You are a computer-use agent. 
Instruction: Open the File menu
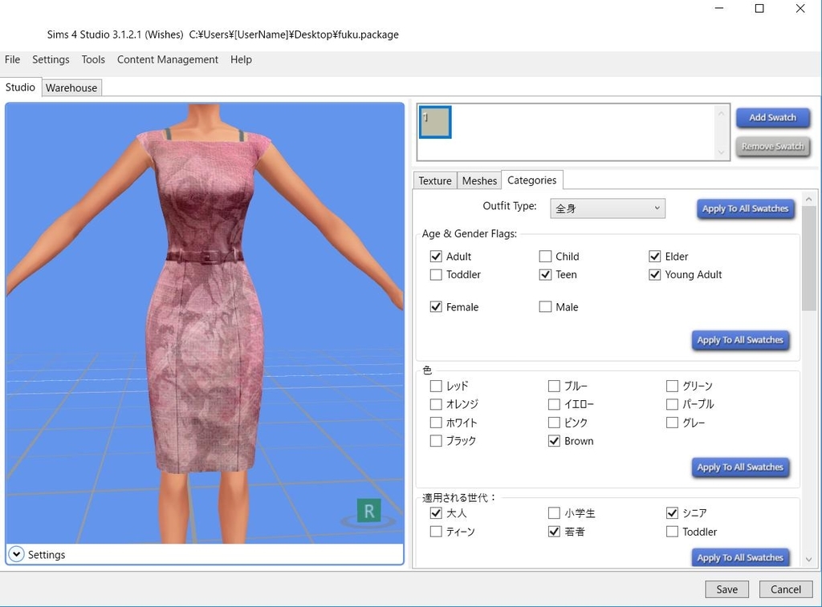(12, 59)
